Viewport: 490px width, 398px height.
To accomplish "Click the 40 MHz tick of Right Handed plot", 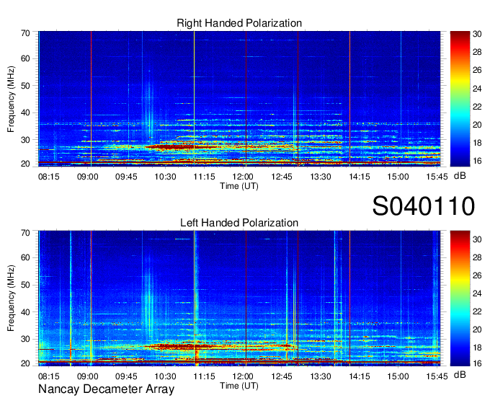I will click(26, 112).
